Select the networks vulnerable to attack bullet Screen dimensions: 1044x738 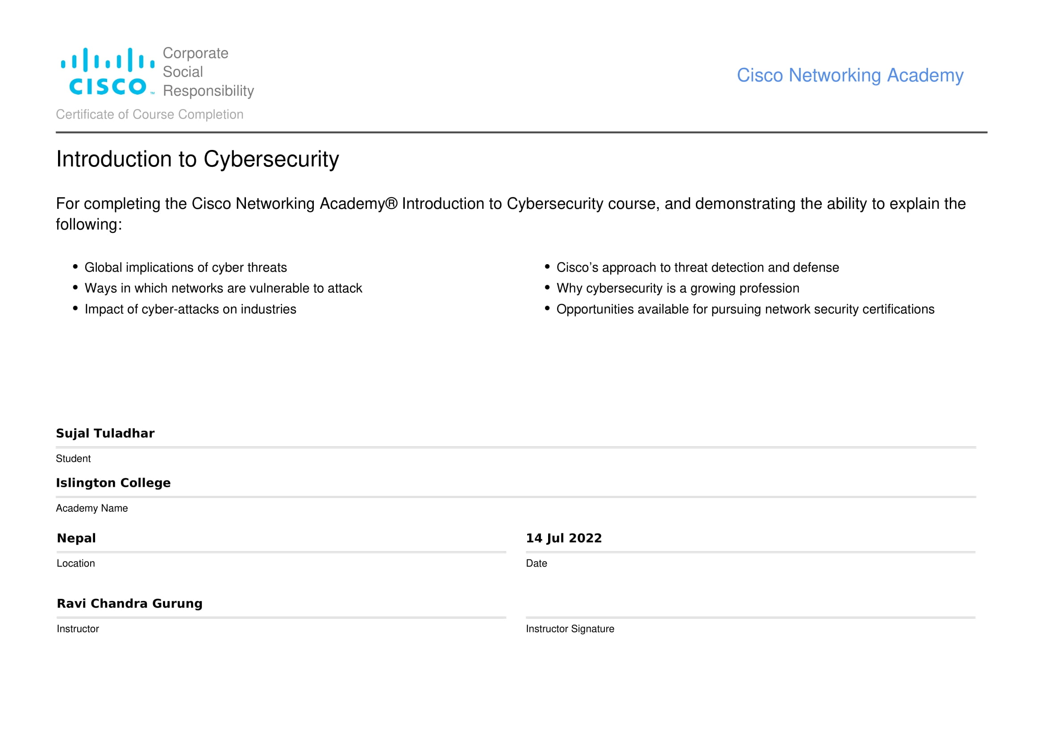coord(223,289)
